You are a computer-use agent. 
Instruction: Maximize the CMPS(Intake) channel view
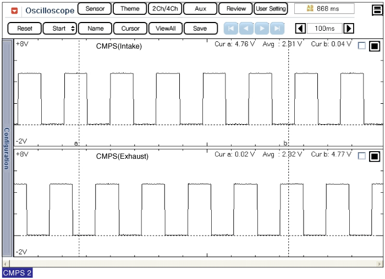(374, 46)
